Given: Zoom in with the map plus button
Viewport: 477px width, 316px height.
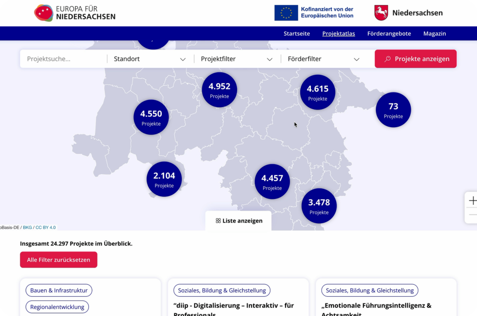Looking at the screenshot, I should coord(472,200).
